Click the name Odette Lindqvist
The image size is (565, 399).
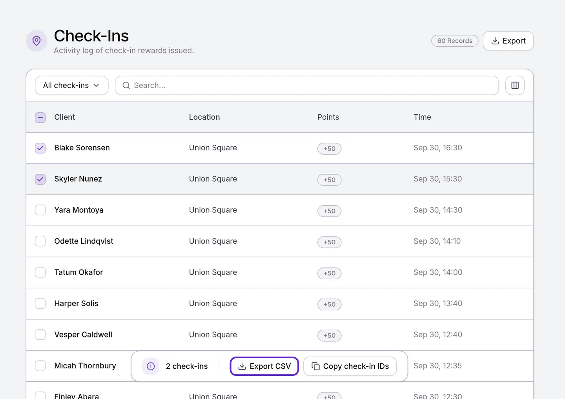(x=84, y=241)
